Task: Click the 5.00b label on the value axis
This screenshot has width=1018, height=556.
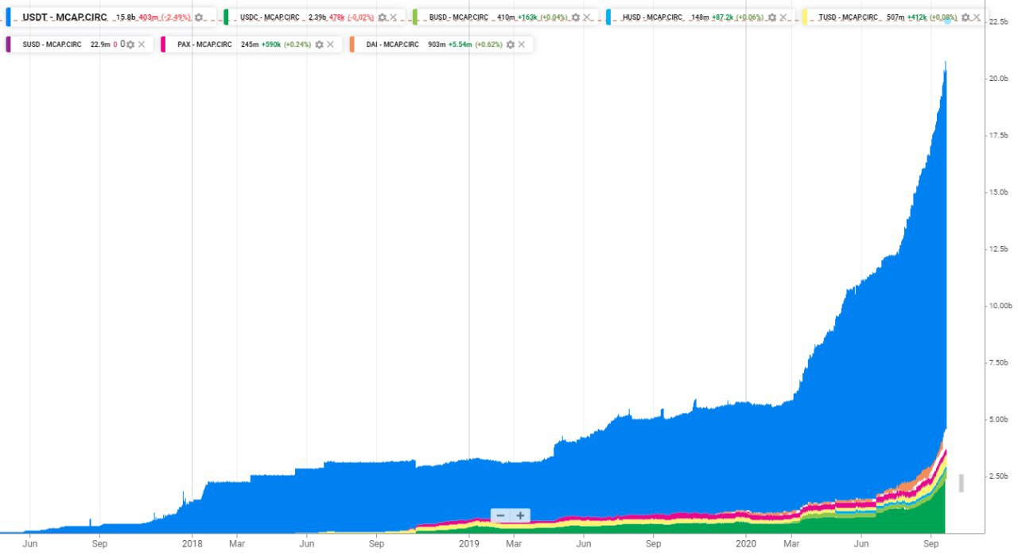Action: click(998, 419)
